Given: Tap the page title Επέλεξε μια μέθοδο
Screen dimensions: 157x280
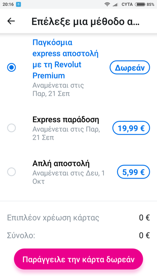Looking at the screenshot, I should coord(85,21).
